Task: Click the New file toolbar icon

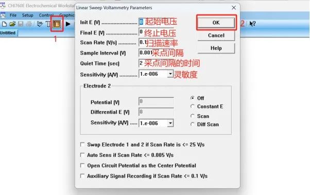Action: [4, 24]
